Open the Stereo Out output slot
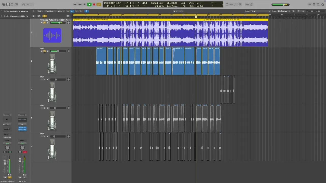The image size is (326, 183). coord(7,138)
